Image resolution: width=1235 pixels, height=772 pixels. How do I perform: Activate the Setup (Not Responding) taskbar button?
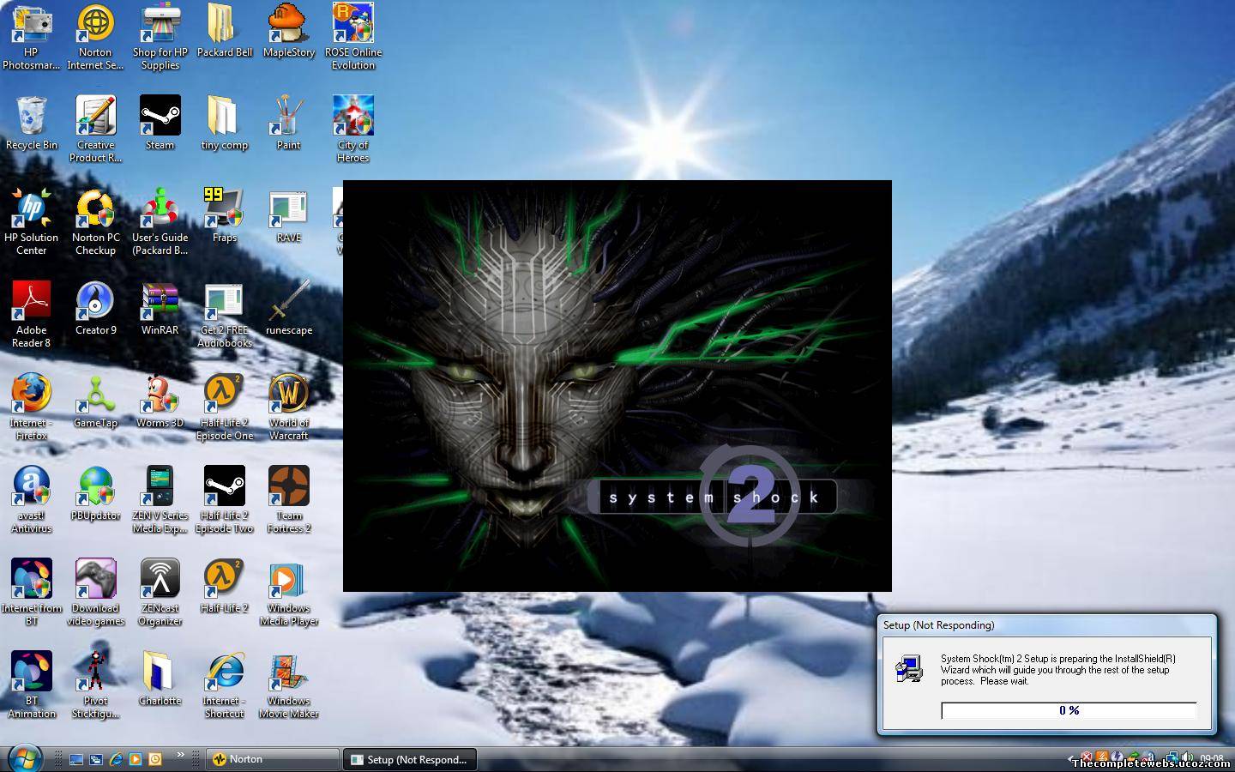410,759
